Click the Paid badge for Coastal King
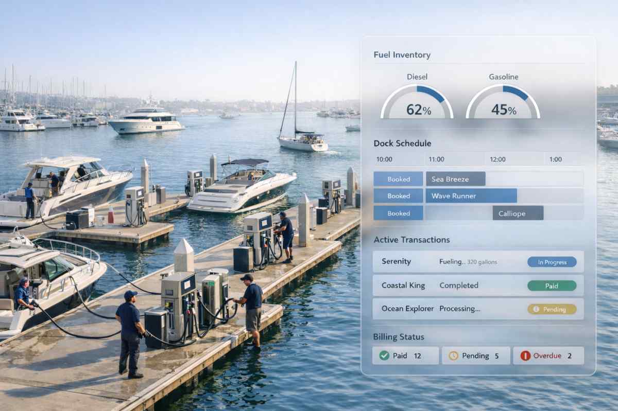Image resolution: width=618 pixels, height=411 pixels. pyautogui.click(x=552, y=285)
